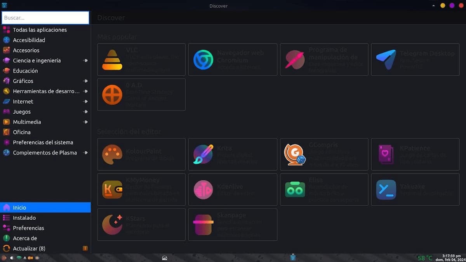Viewport: 466px width, 262px height.
Task: Open the GCompris app card
Action: point(324,154)
